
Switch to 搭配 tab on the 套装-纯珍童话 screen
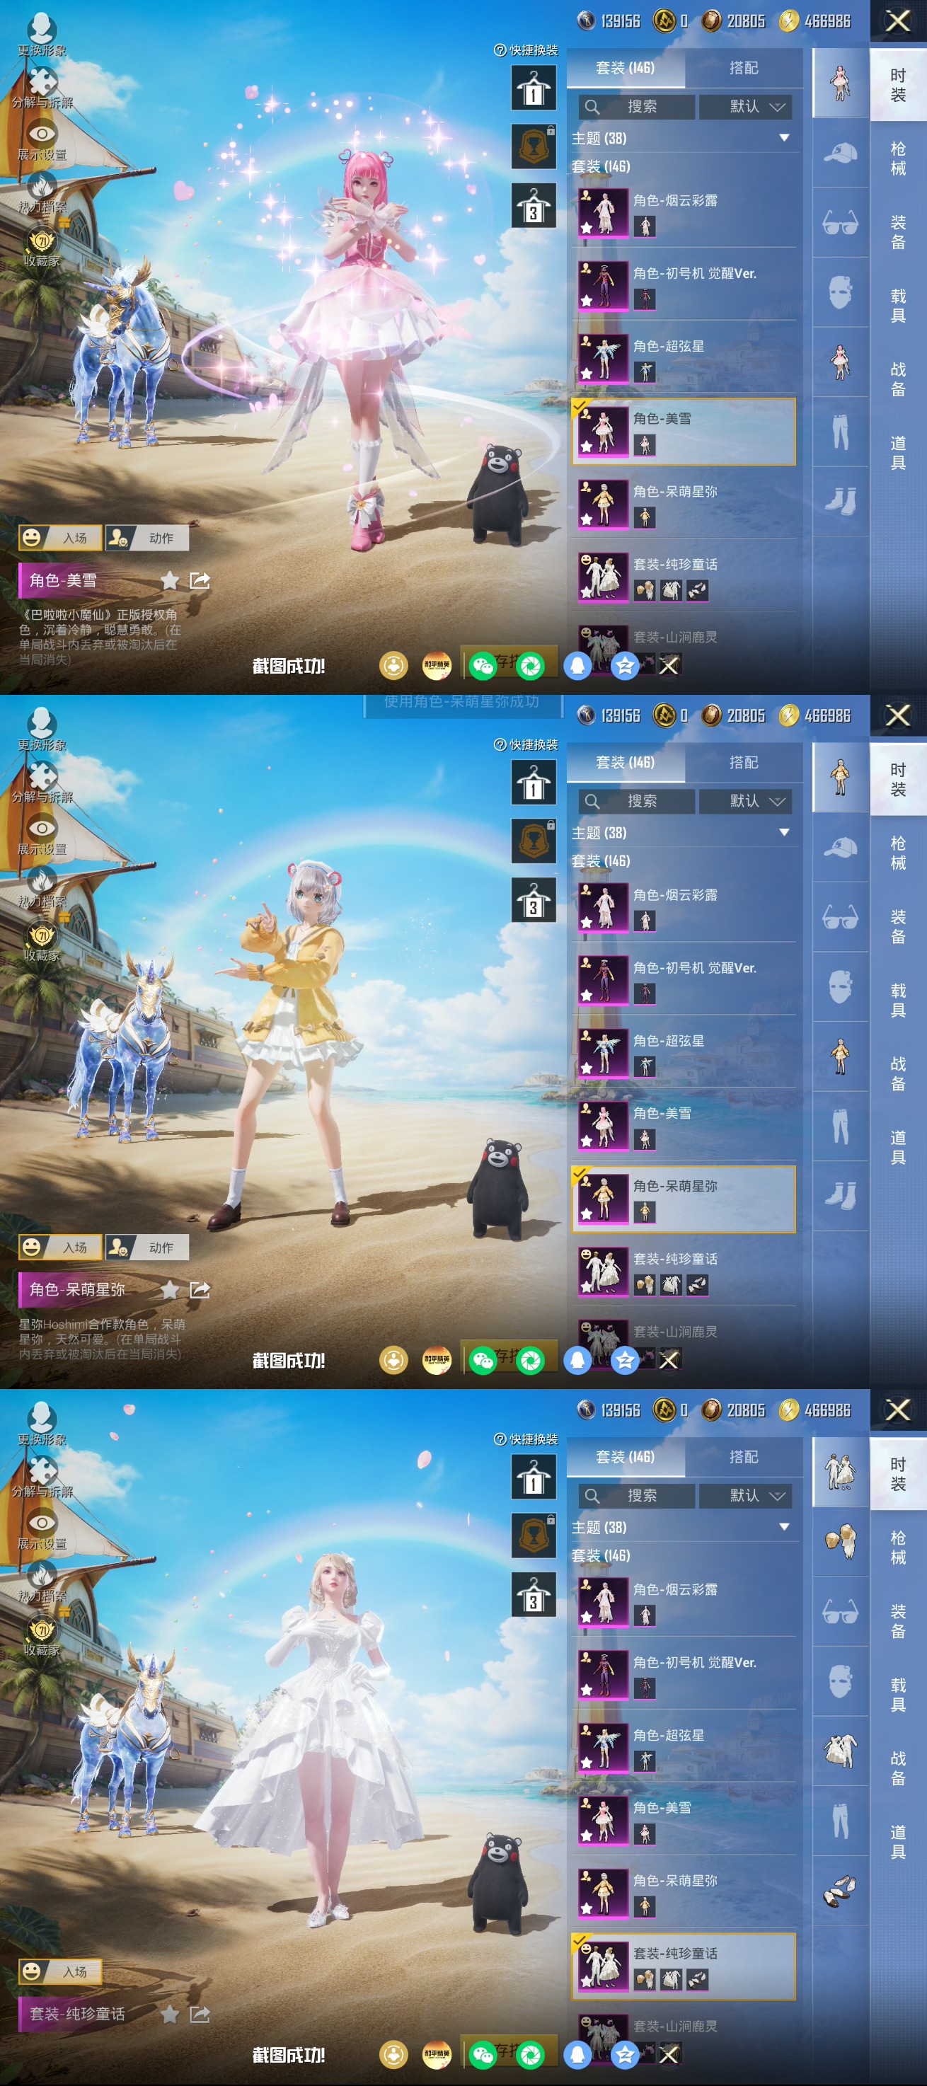743,1457
